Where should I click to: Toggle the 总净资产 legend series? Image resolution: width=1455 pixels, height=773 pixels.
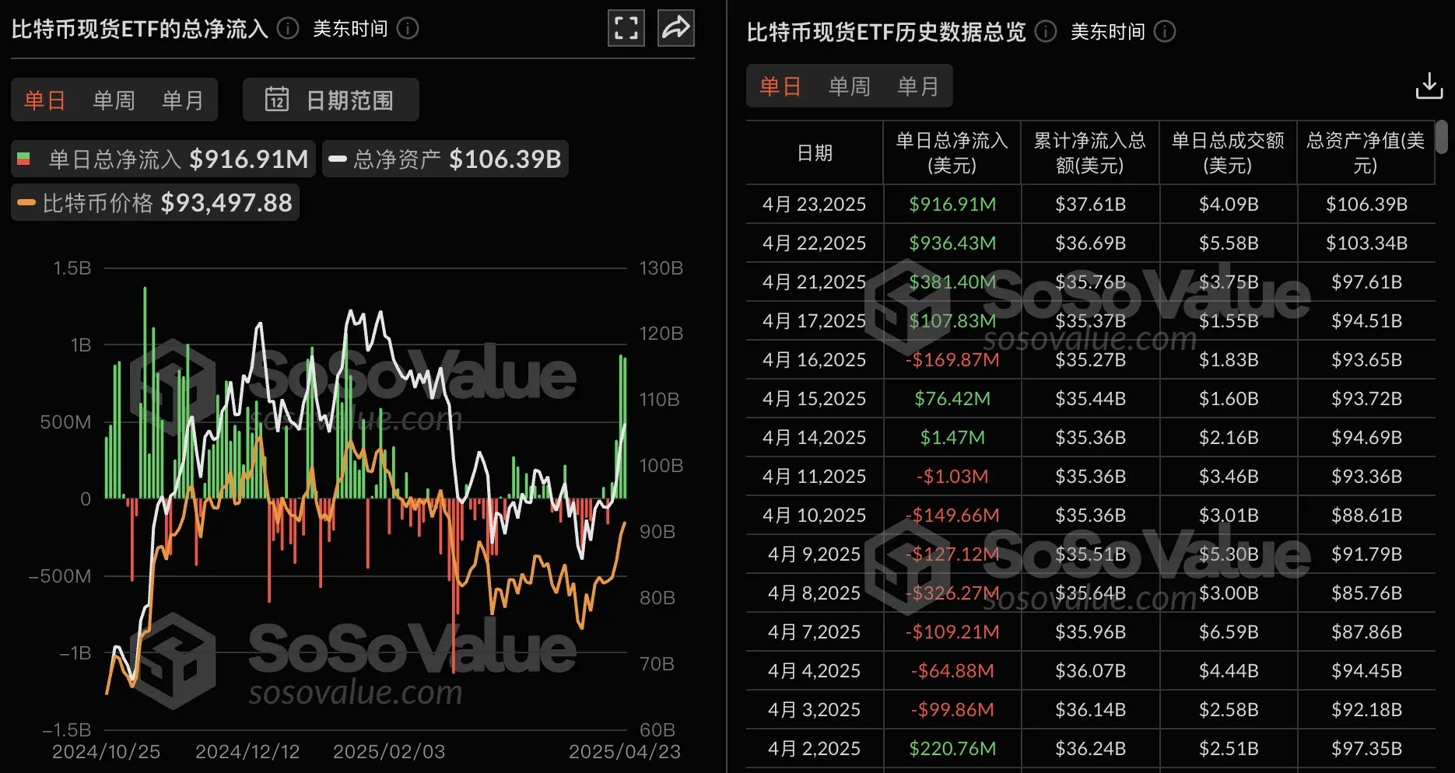pyautogui.click(x=445, y=159)
